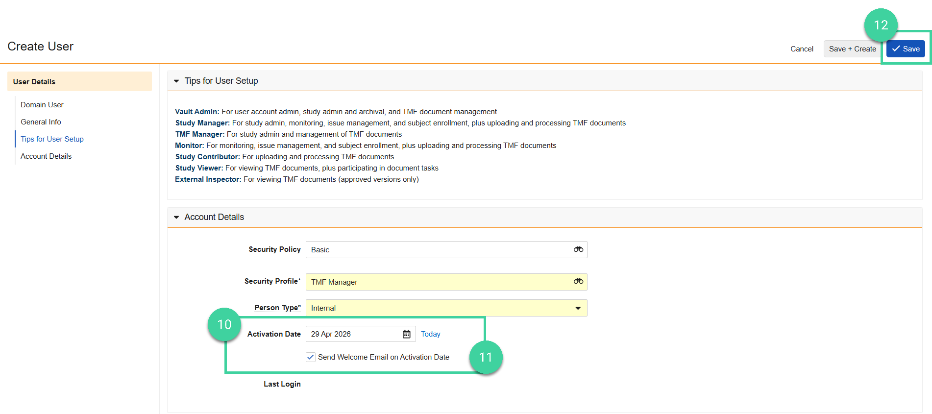Toggle Send Welcome Email on Activation Date

pos(311,357)
